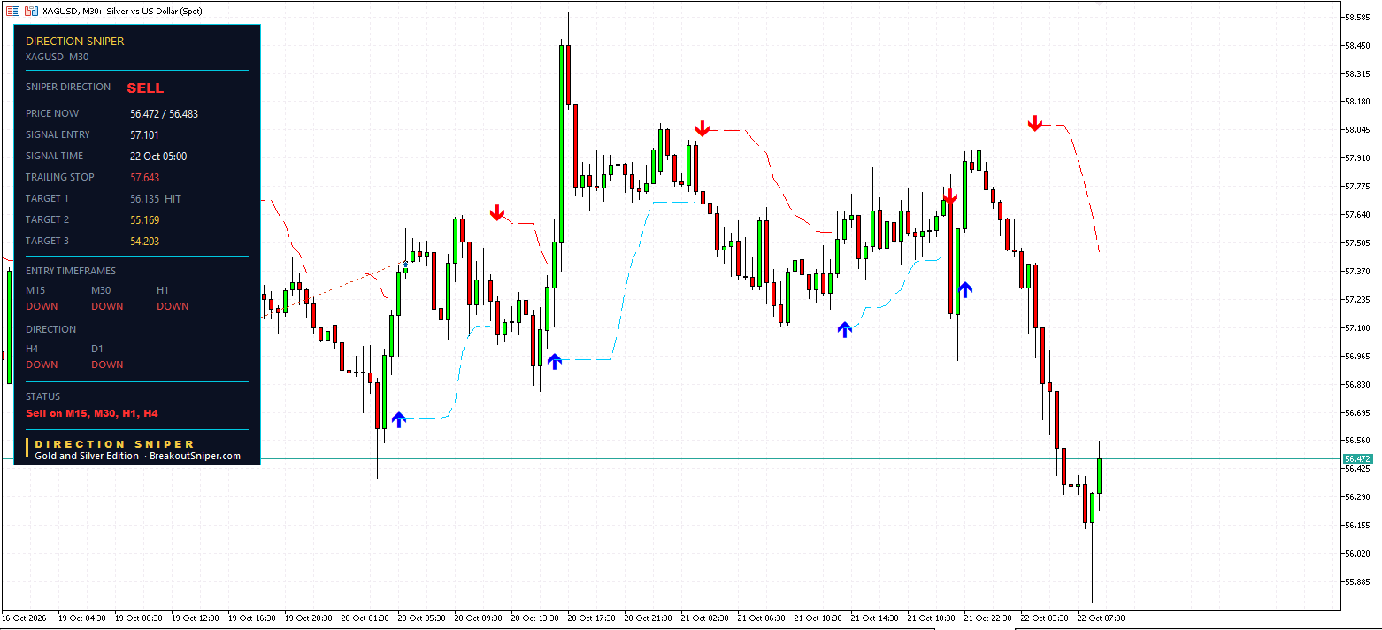Click the DOWN status under H1

point(173,306)
